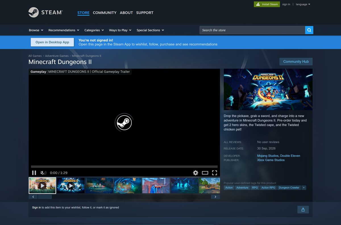Open the language dropdown

coord(303,4)
